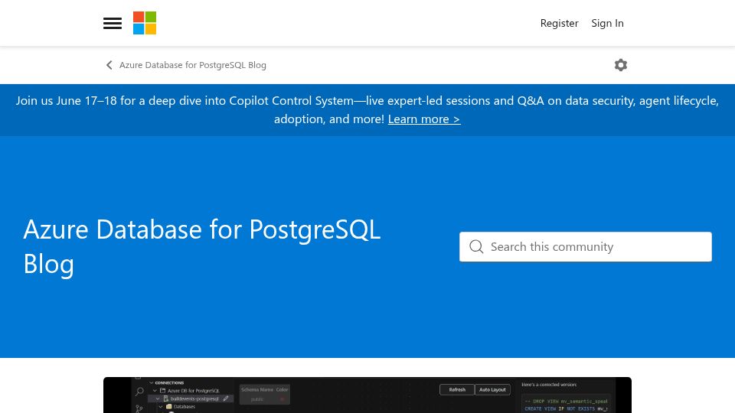Open the hamburger navigation menu

click(x=113, y=23)
